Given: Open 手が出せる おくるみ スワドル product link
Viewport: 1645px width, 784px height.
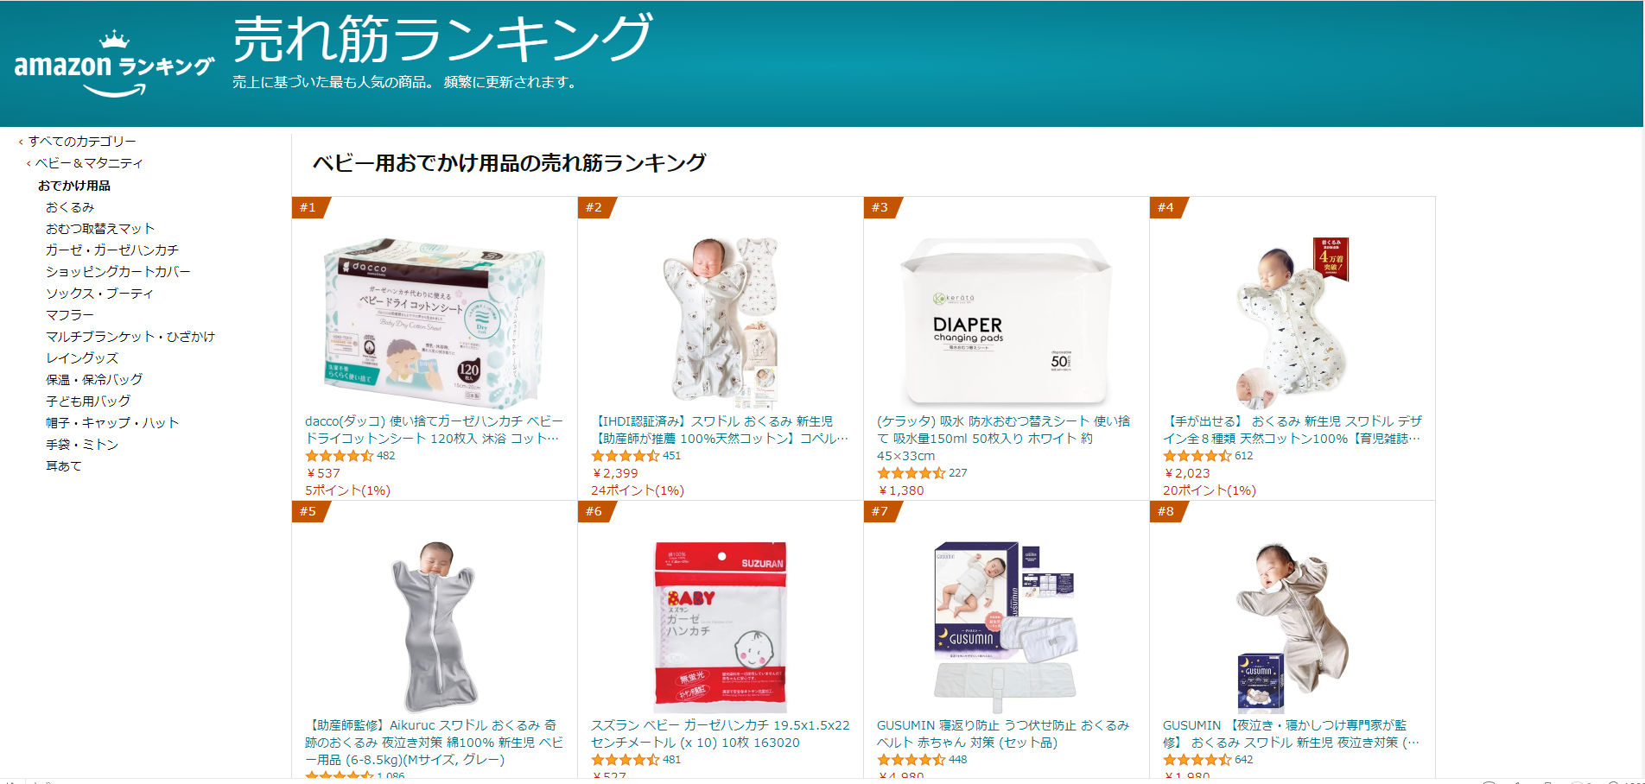Looking at the screenshot, I should (x=1292, y=430).
